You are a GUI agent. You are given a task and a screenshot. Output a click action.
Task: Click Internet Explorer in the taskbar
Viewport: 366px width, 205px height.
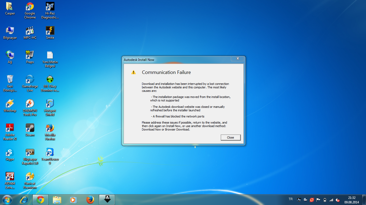click(24, 199)
